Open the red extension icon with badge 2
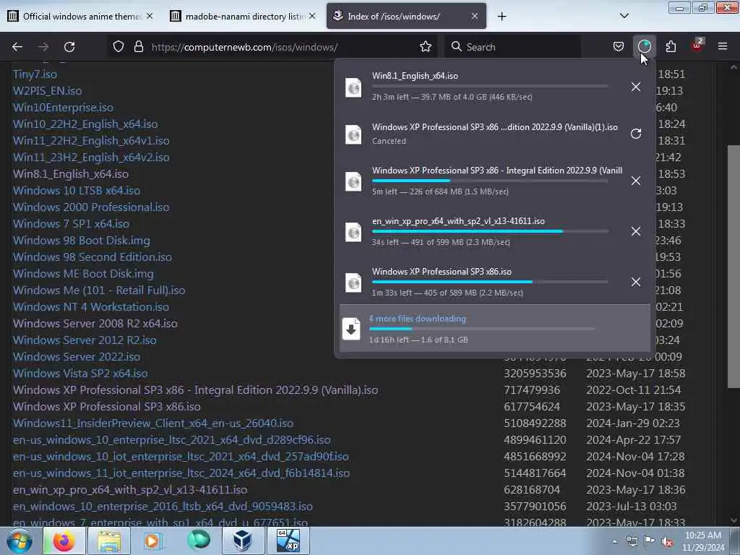740x555 pixels. coord(697,46)
